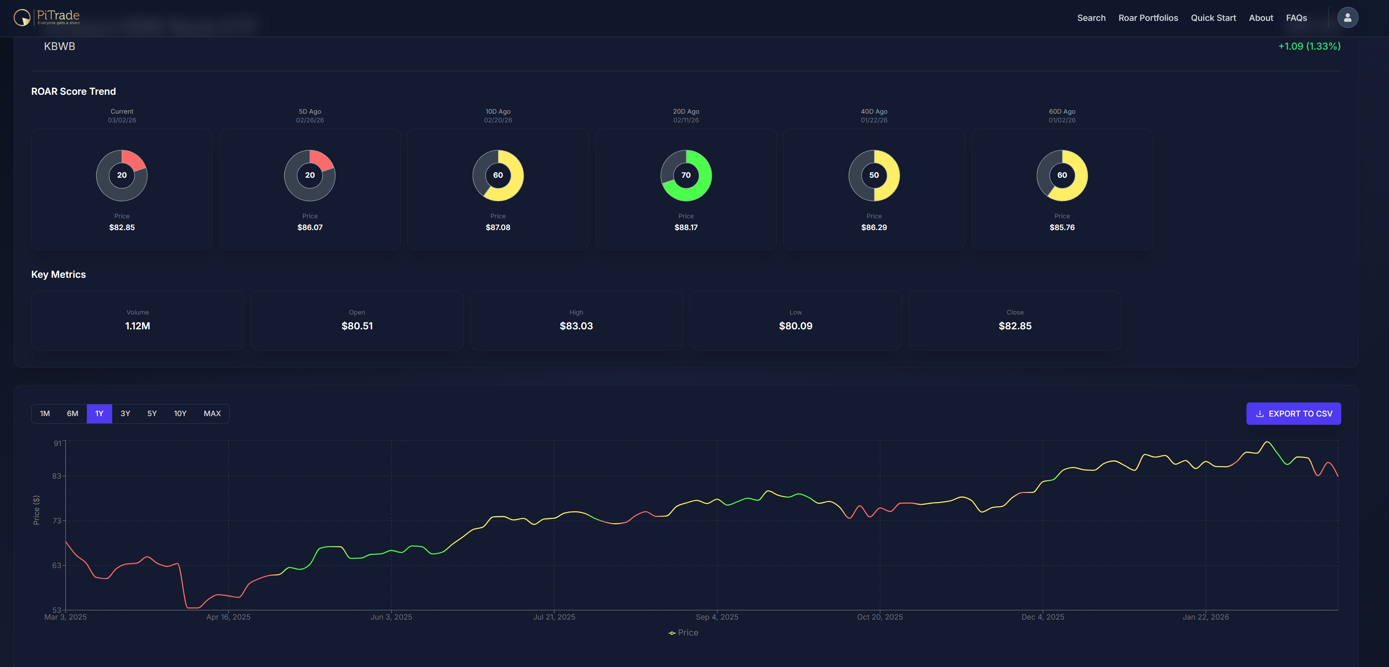Click the 10D Ago score 60 donut
Viewport: 1389px width, 667px height.
click(498, 175)
